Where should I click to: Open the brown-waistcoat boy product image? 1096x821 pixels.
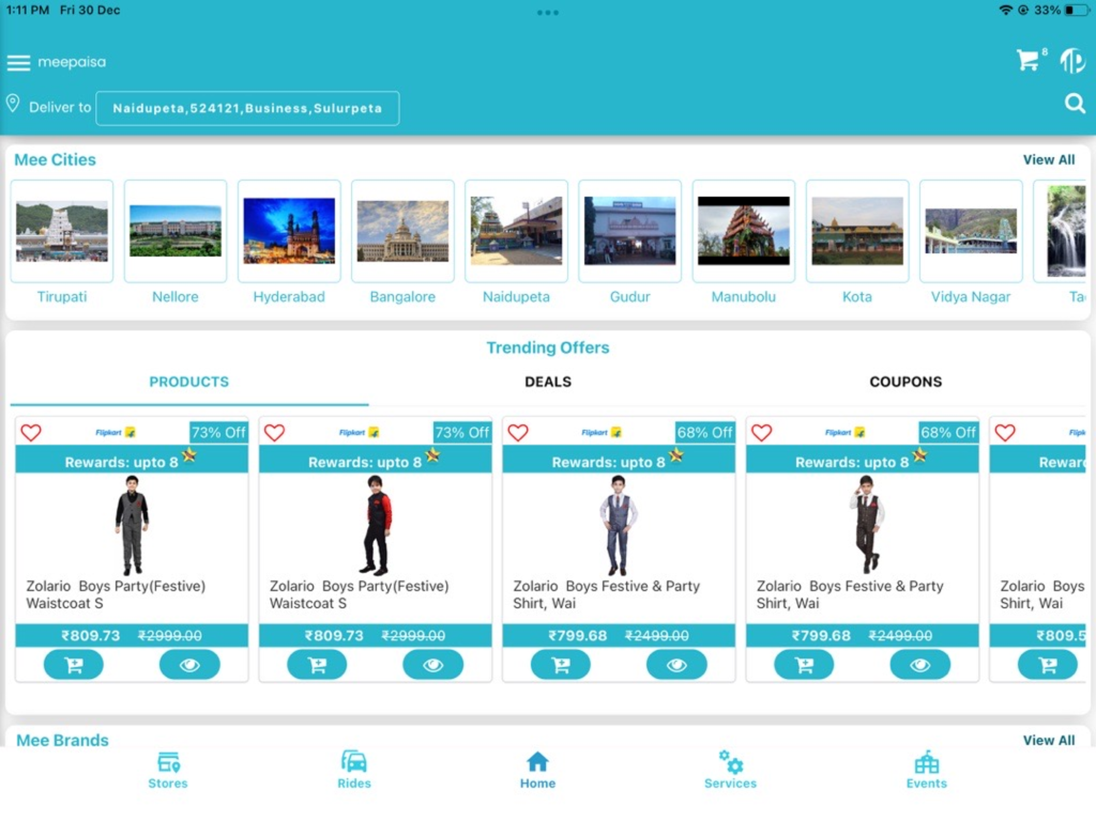click(x=866, y=524)
